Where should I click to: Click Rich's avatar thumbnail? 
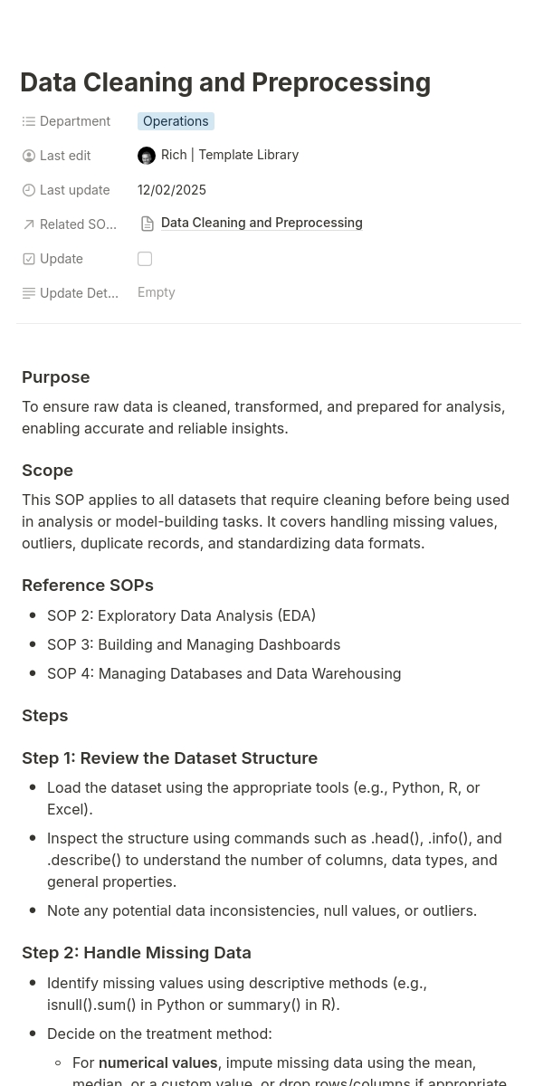tap(147, 156)
